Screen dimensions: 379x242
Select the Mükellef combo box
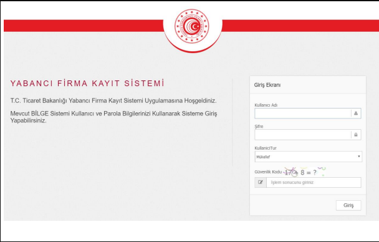[x=308, y=157]
